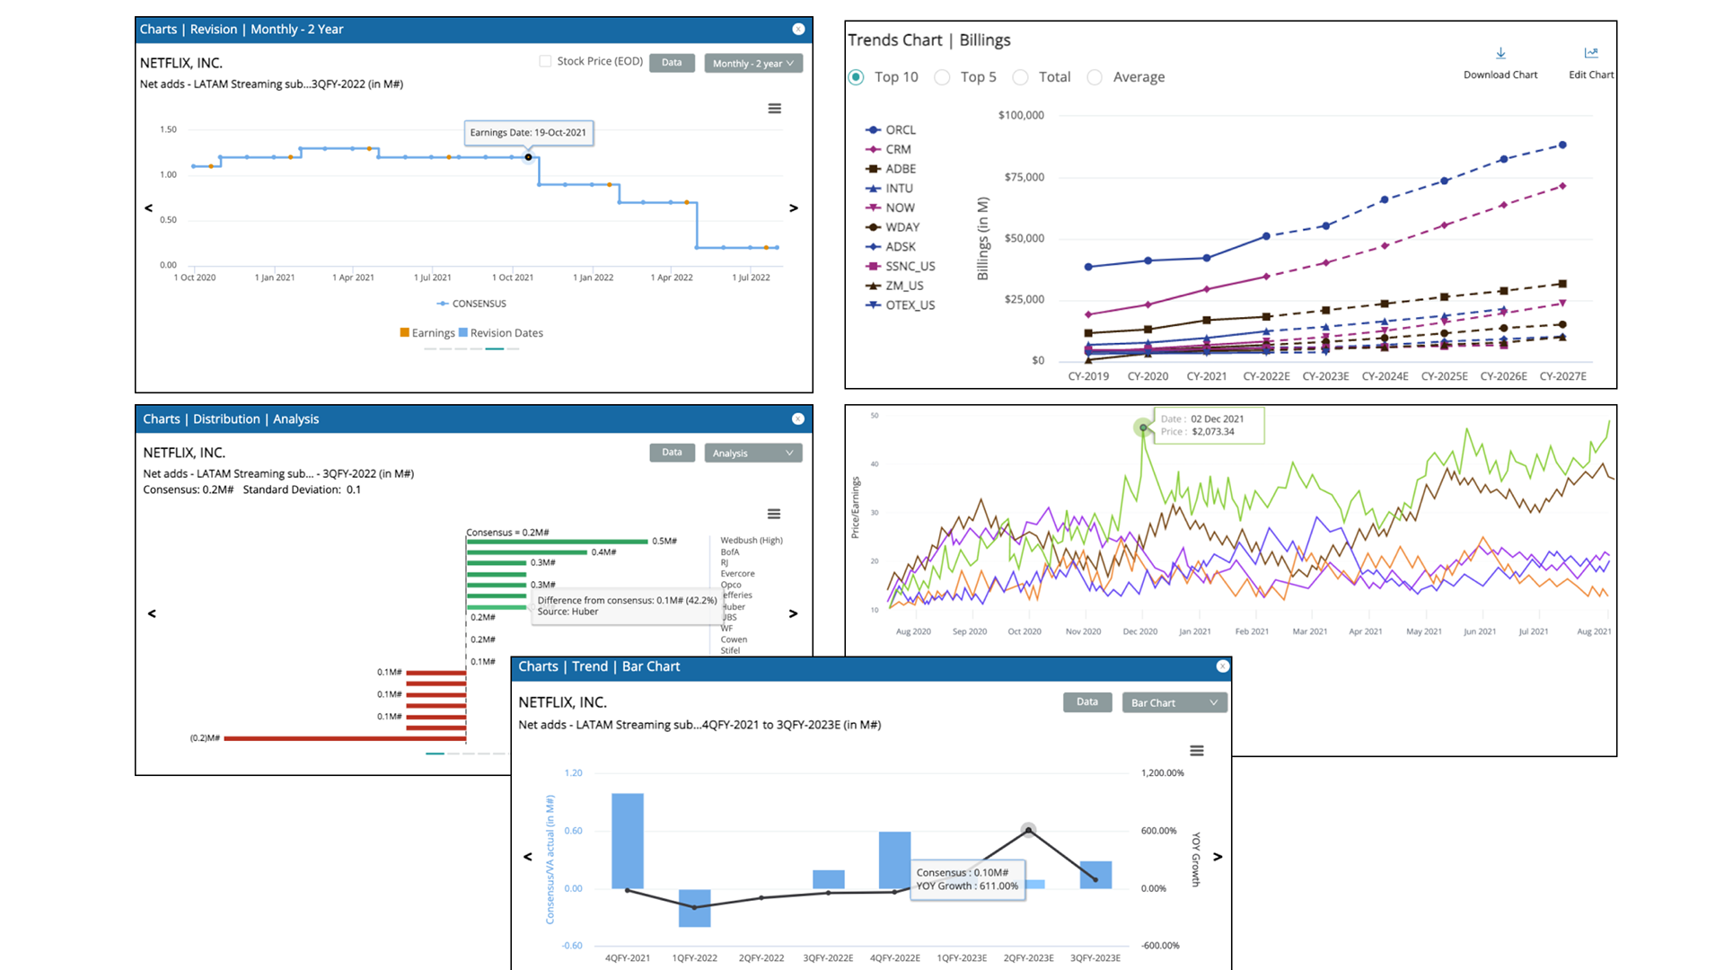Screen dimensions: 1724x970
Task: Toggle SSNC_US legend series
Action: [x=901, y=267]
